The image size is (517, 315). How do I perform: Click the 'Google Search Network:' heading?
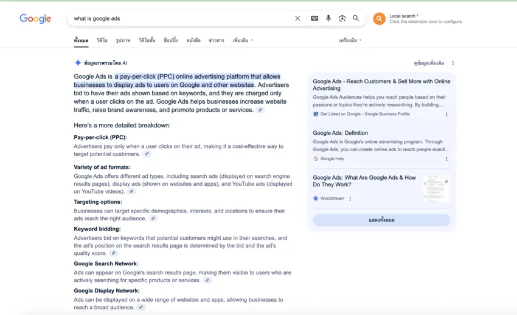click(x=106, y=263)
